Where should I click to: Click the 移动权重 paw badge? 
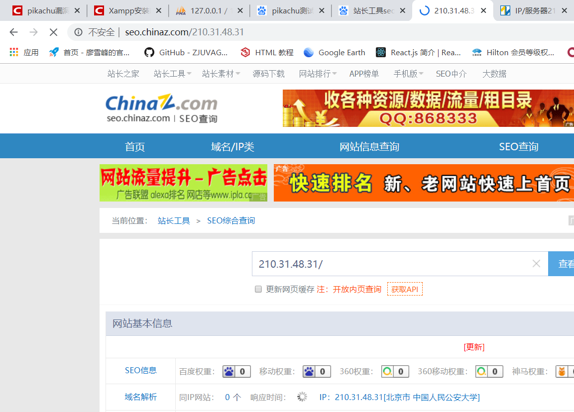317,371
